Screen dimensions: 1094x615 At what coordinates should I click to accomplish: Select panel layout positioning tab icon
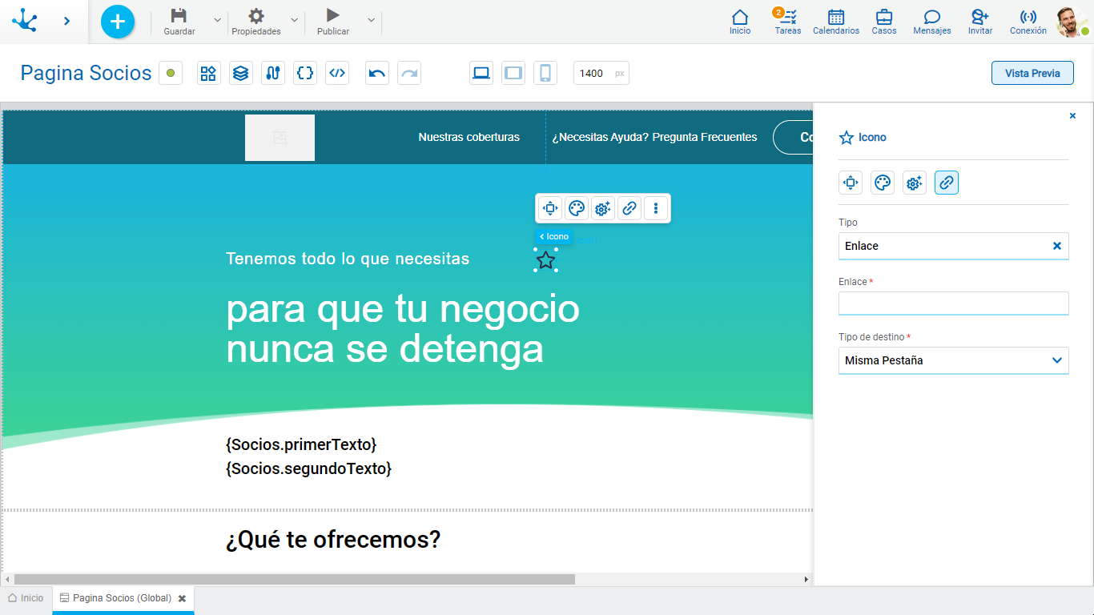pyautogui.click(x=851, y=183)
